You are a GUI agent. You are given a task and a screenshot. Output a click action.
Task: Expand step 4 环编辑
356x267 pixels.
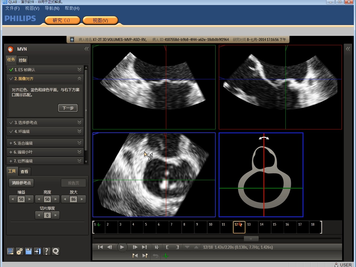[79, 131]
